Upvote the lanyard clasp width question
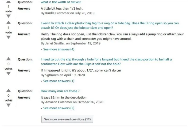The height and width of the screenshot is (127, 194). [x=8, y=59]
